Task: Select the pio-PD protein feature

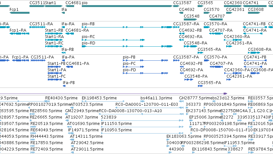Action: point(146,73)
